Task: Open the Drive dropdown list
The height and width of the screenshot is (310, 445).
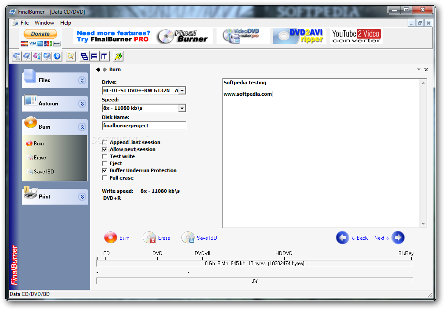Action: click(182, 91)
